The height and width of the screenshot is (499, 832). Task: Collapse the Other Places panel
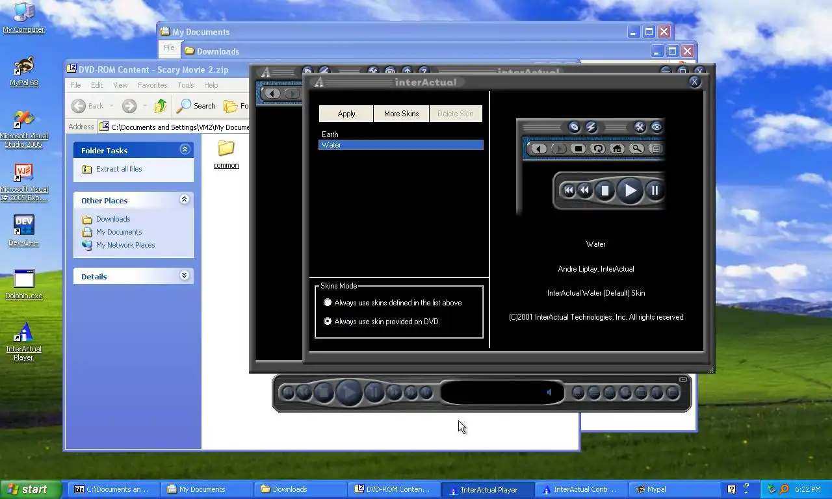coord(185,199)
